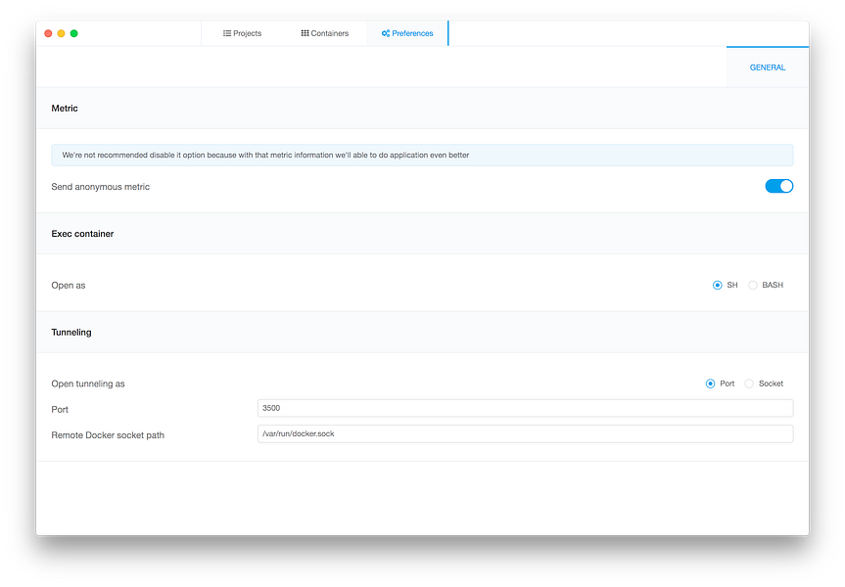Toggle the Send anonymous metric switch

[x=778, y=186]
